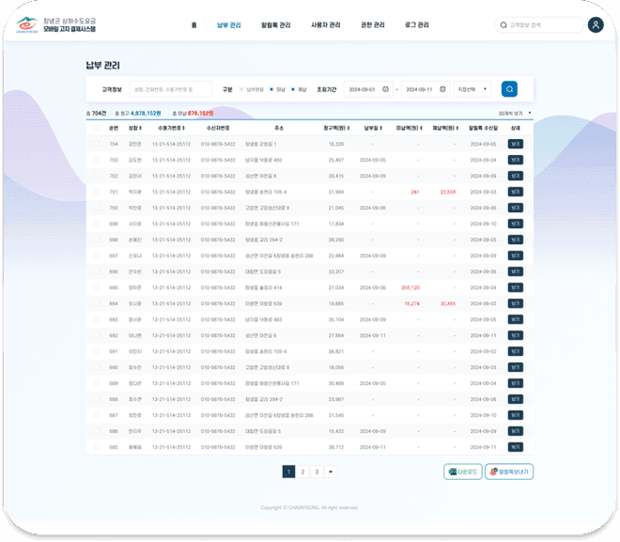The image size is (620, 542).
Task: Expand the 20개씩 보기 rows dropdown
Action: point(515,114)
